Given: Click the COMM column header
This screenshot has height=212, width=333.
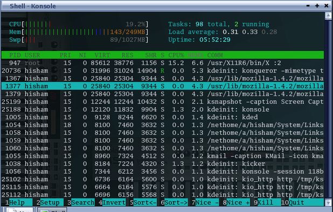Looking at the screenshot, I should (x=215, y=55).
